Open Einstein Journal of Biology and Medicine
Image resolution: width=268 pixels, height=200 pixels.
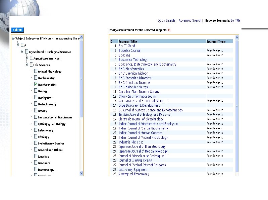pyautogui.click(x=145, y=115)
